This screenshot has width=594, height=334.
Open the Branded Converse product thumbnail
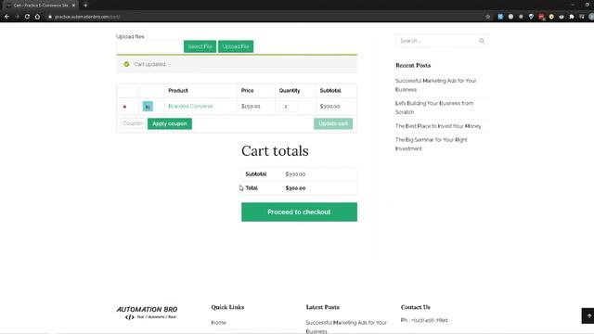(x=148, y=107)
